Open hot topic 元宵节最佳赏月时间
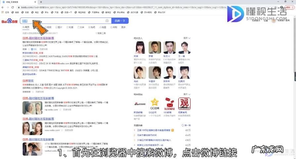This screenshot has height=159, width=296. click(147, 135)
